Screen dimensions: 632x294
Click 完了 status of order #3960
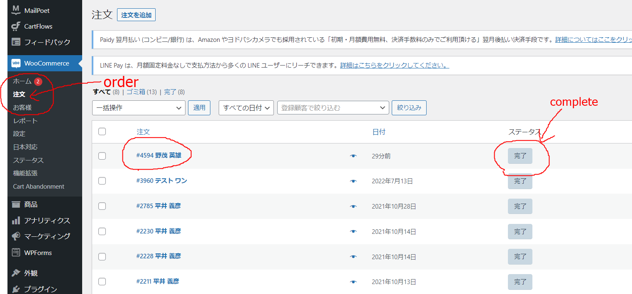click(x=520, y=181)
